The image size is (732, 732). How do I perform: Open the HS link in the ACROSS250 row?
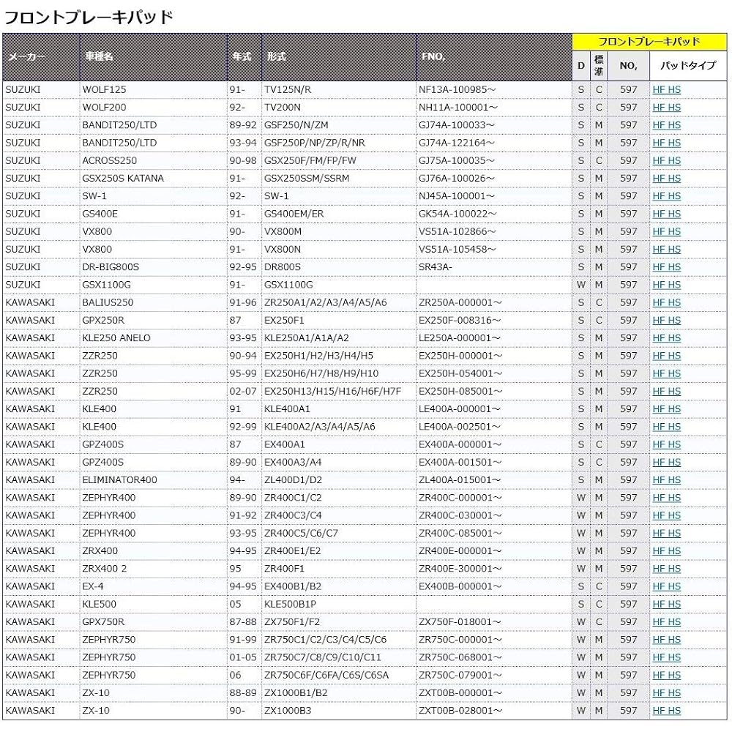click(x=673, y=160)
